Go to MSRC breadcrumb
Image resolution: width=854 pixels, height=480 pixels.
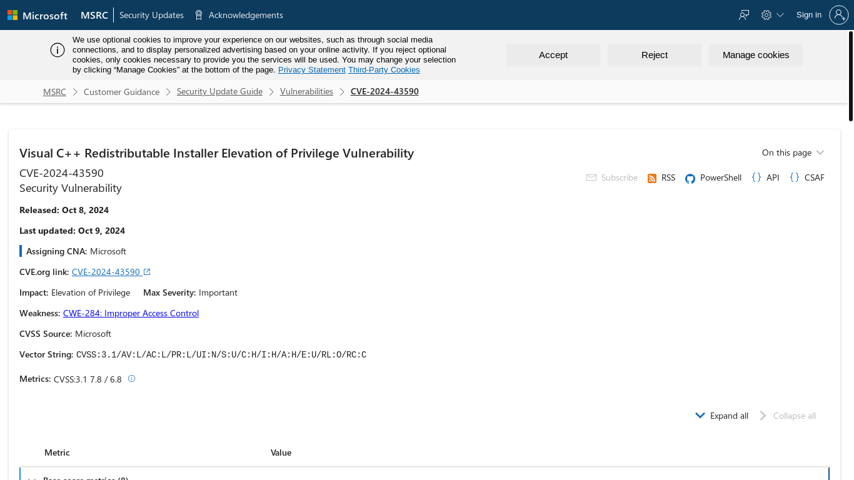click(x=54, y=92)
